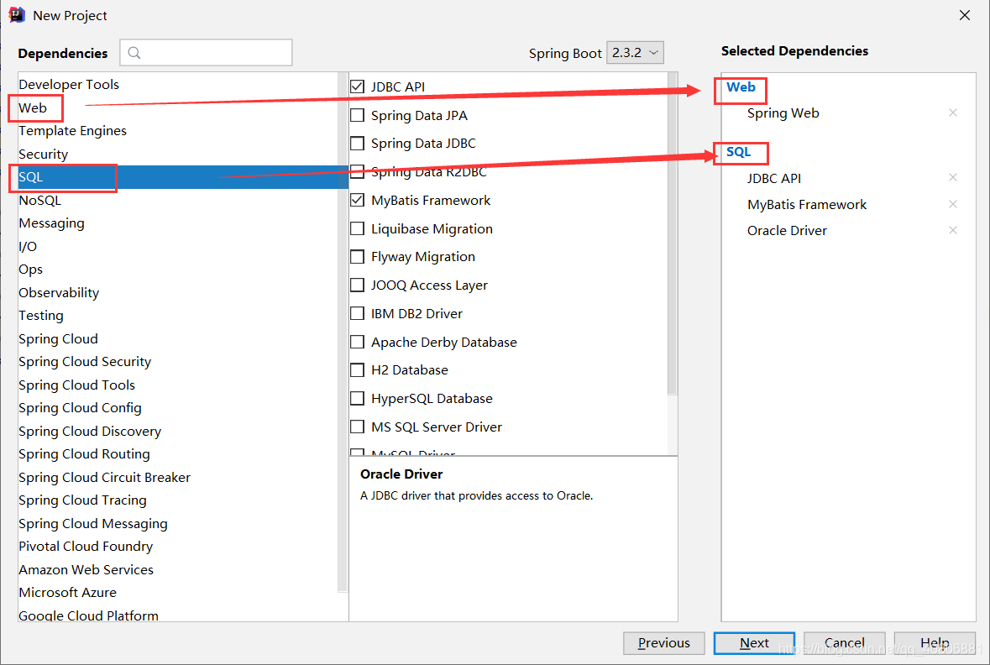Uncheck the JDBC API checkbox
The image size is (990, 665).
358,86
